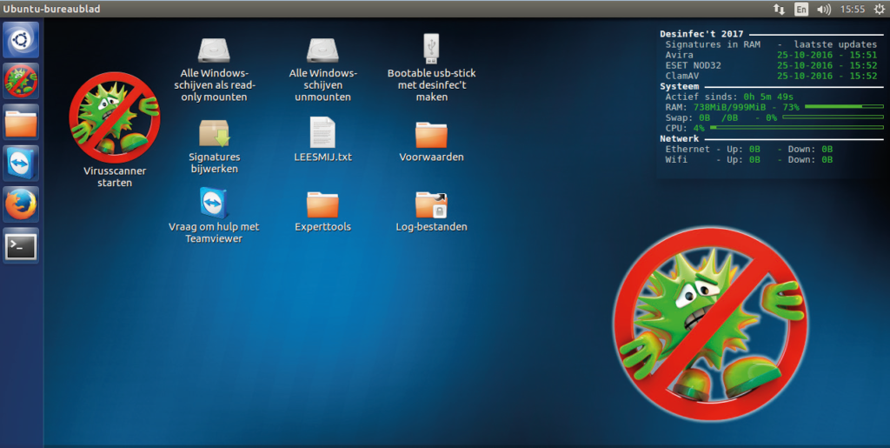Image resolution: width=890 pixels, height=448 pixels.
Task: Click the Ubuntu-bureaublad panel title
Action: pyautogui.click(x=51, y=9)
